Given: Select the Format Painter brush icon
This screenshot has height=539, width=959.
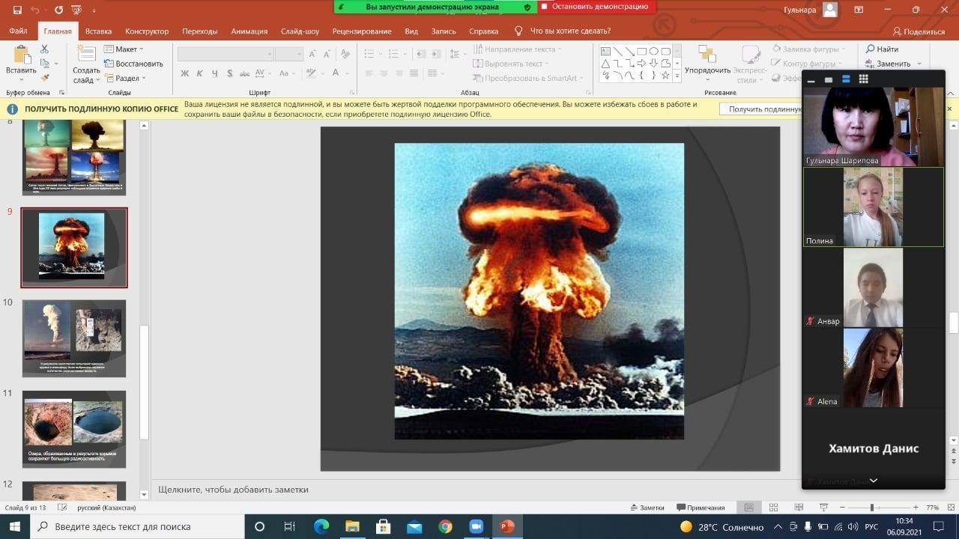Looking at the screenshot, I should coord(45,77).
